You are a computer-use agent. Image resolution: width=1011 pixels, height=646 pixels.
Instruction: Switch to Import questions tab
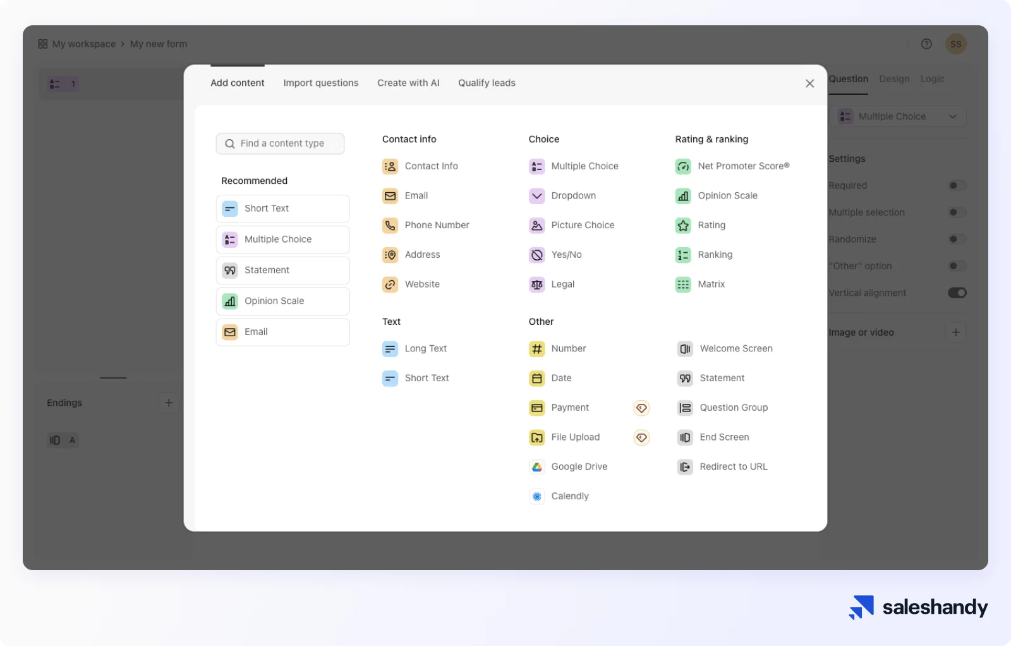(320, 83)
